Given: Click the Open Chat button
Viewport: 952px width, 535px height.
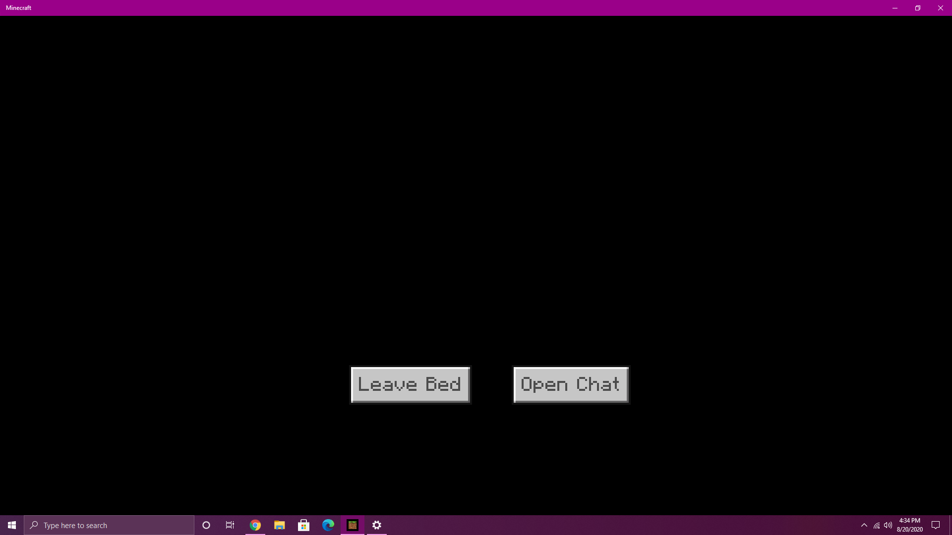Looking at the screenshot, I should [571, 385].
